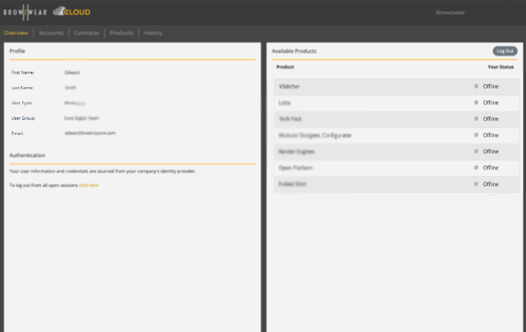The image size is (526, 332).
Task: Click the Log Out button
Action: click(x=505, y=51)
